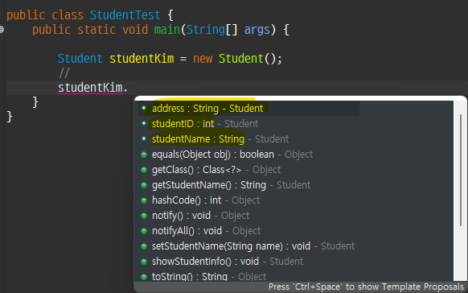Click the green method icon for equals
This screenshot has width=468, height=293.
pyautogui.click(x=144, y=155)
